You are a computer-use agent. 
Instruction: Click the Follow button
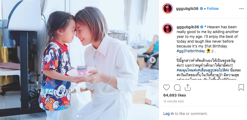tap(213, 9)
